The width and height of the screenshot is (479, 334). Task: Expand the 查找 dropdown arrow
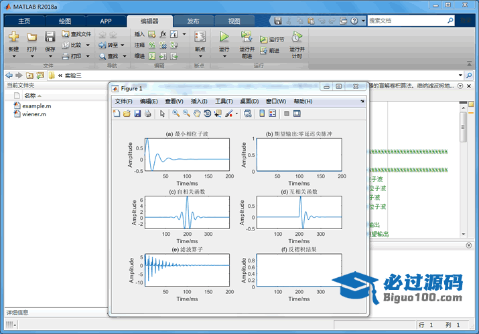click(125, 56)
